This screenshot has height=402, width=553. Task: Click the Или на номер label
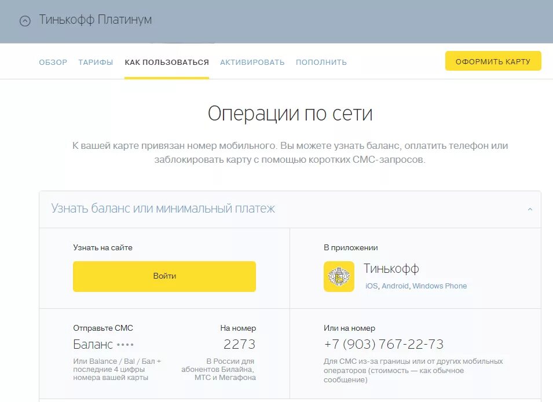tap(350, 328)
